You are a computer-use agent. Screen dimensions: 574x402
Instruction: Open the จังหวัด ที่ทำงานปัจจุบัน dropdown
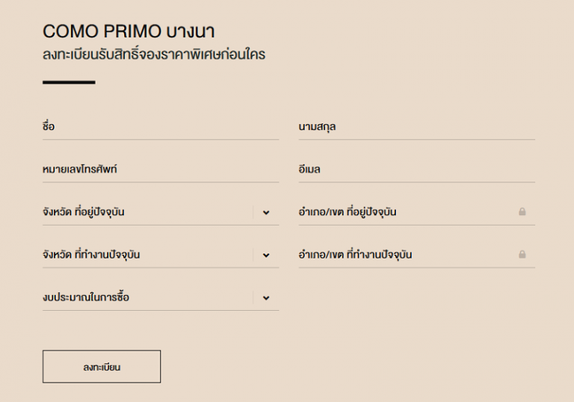coord(161,255)
